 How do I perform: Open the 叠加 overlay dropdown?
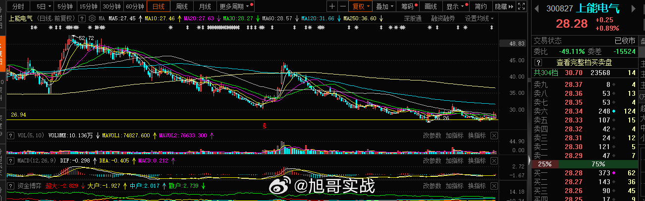coord(384,6)
